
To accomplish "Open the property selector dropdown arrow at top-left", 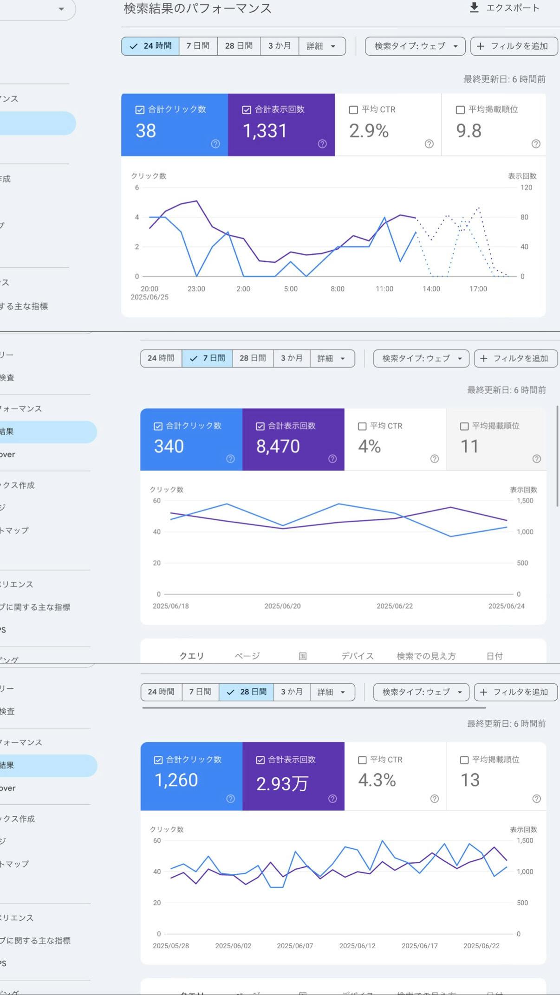I will tap(61, 9).
